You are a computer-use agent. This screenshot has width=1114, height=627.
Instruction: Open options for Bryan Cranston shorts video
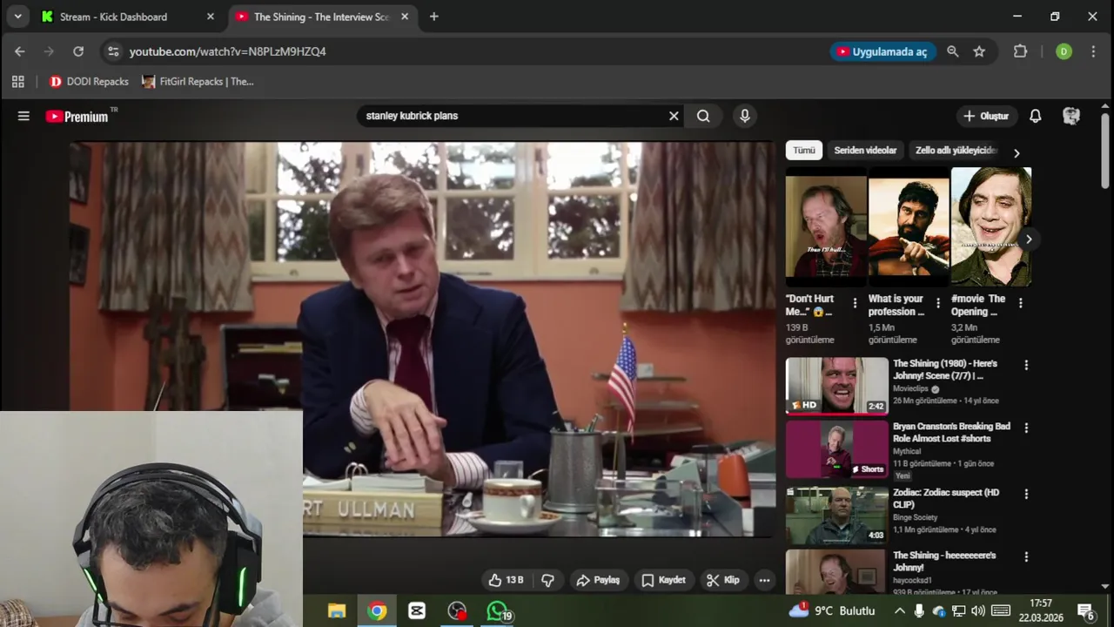(x=1026, y=428)
